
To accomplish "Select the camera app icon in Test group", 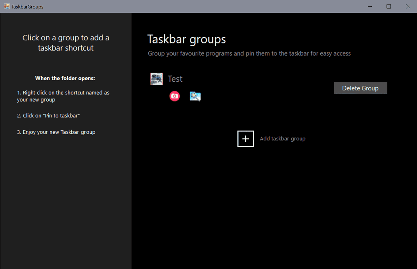I will [x=174, y=96].
